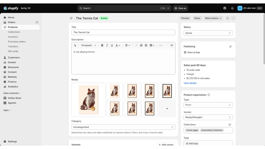
Task: Click the View details link
Action: pos(190,83)
